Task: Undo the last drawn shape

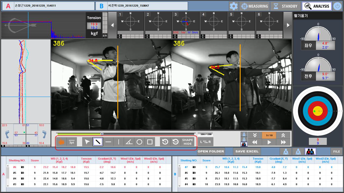Action: click(x=165, y=142)
